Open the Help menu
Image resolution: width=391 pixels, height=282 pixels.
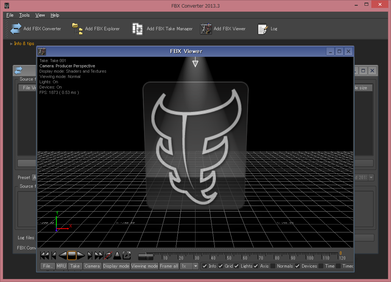tap(55, 15)
